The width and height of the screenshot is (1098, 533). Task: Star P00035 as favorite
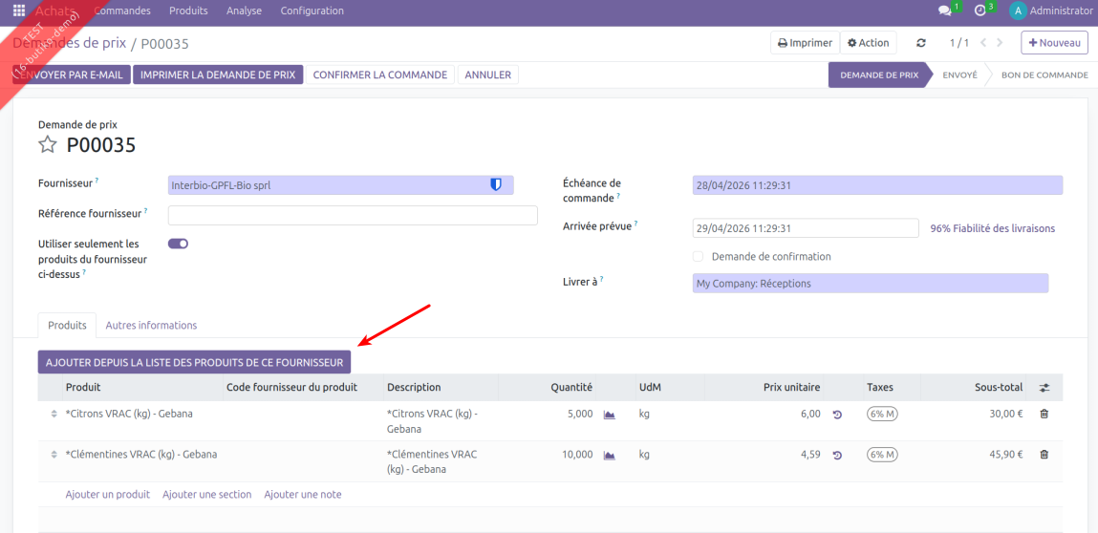coord(48,145)
